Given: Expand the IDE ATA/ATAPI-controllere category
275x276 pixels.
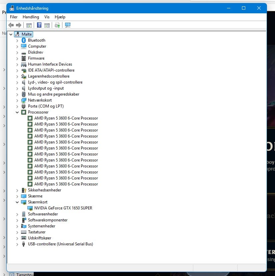Looking at the screenshot, I should pyautogui.click(x=17, y=70).
